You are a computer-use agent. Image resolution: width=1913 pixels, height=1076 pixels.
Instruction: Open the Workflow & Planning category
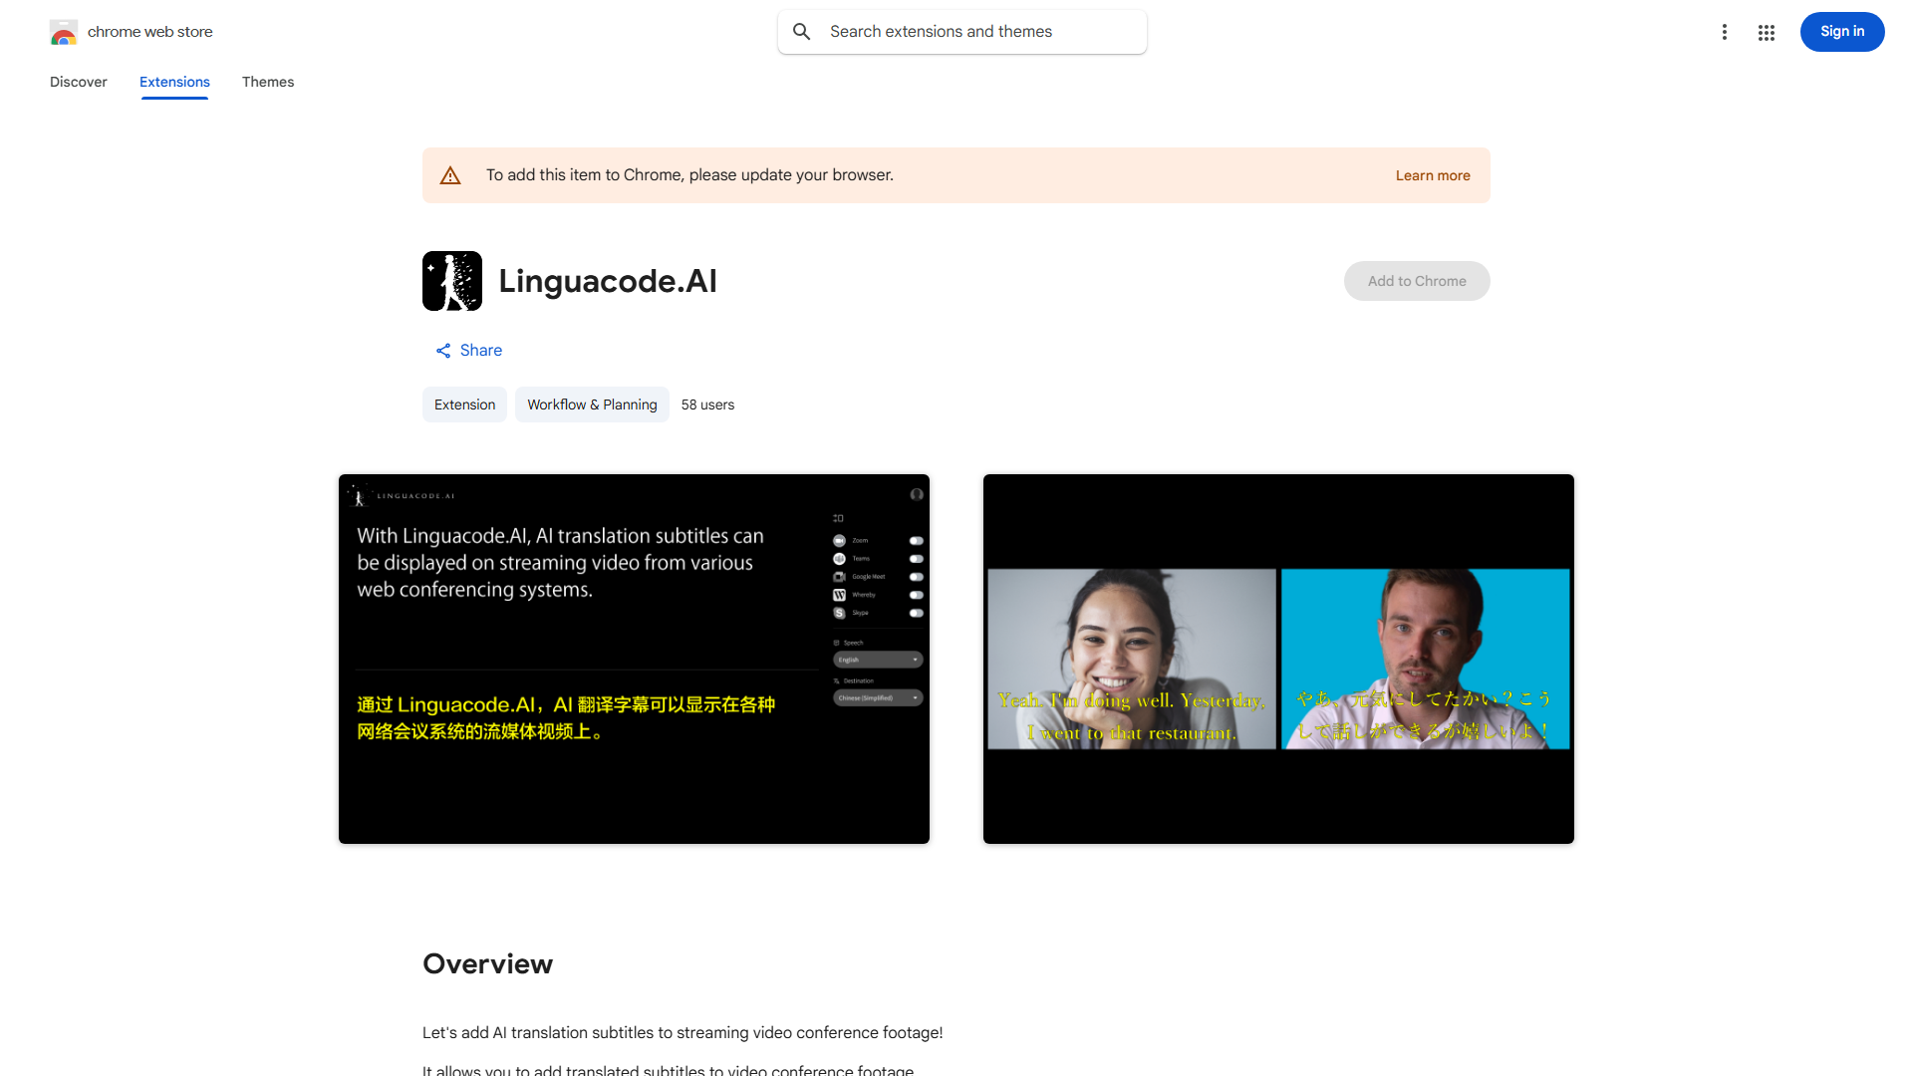pyautogui.click(x=591, y=404)
